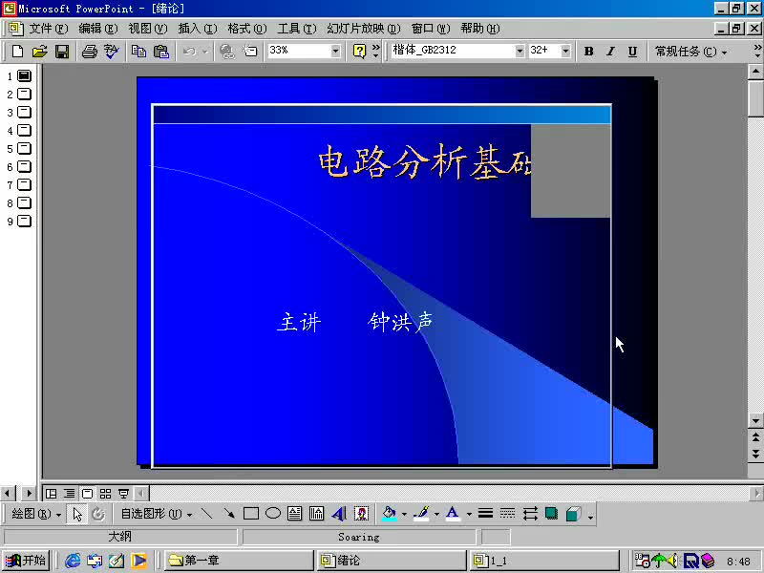Switch to slide sorter view

point(105,494)
